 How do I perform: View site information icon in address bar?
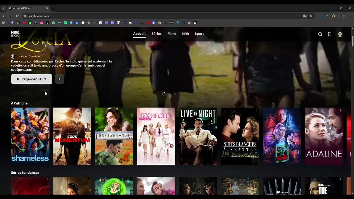point(25,16)
